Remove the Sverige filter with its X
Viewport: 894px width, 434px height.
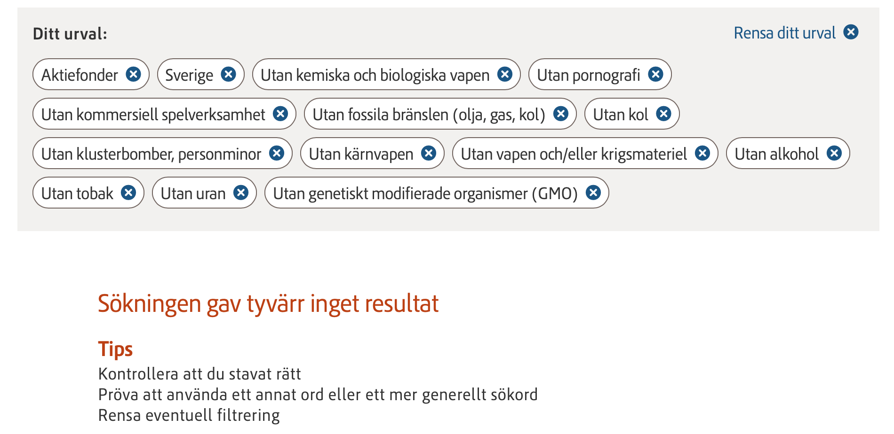(229, 74)
